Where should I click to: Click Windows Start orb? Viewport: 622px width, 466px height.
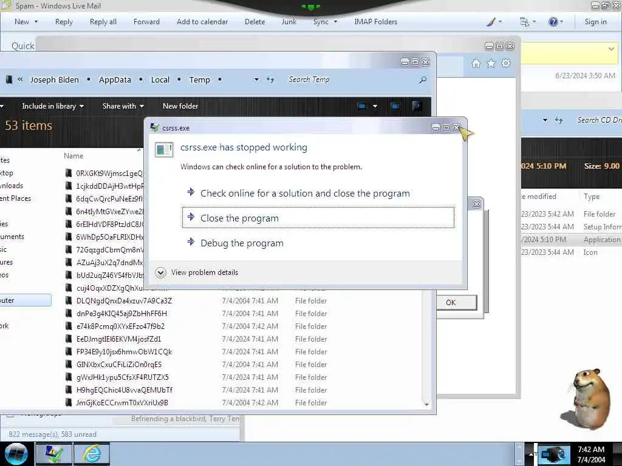click(16, 454)
